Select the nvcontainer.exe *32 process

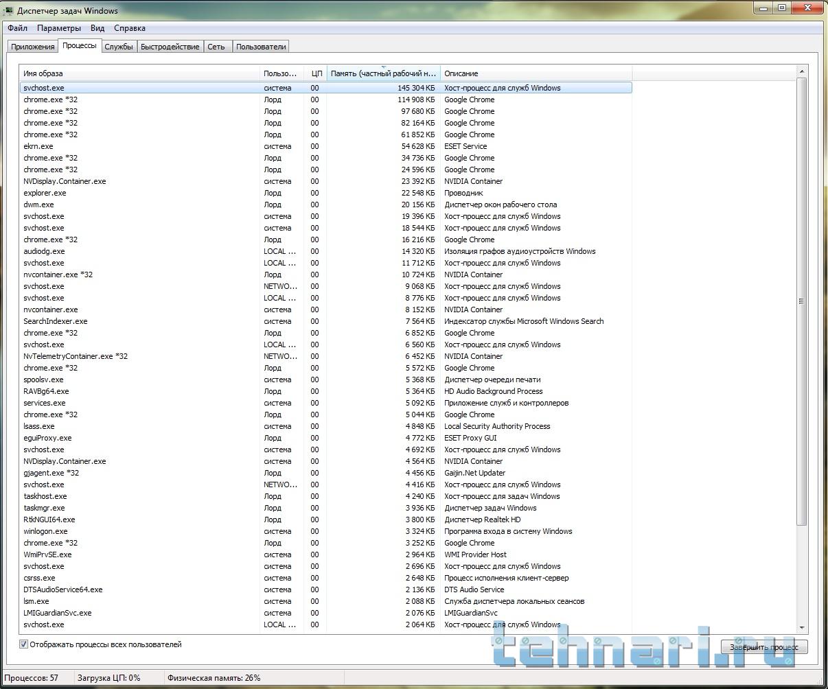(326, 275)
